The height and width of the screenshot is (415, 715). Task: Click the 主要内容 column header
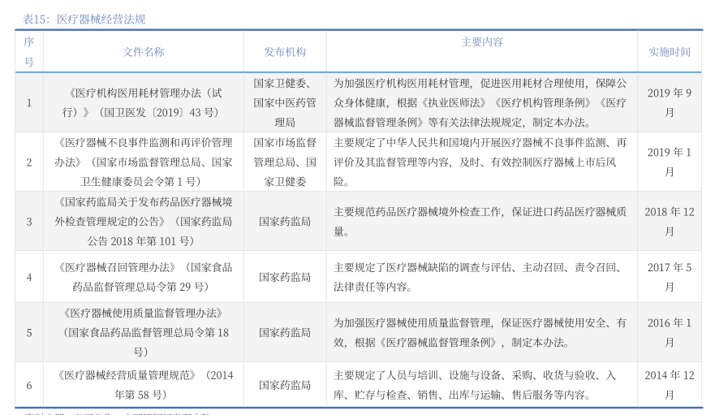click(x=482, y=41)
